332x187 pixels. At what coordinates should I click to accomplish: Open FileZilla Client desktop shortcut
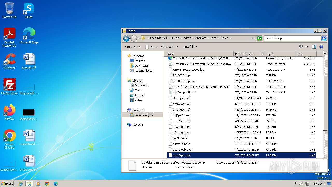tap(9, 87)
